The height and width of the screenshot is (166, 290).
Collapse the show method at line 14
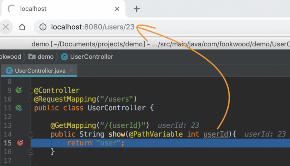click(x=31, y=134)
